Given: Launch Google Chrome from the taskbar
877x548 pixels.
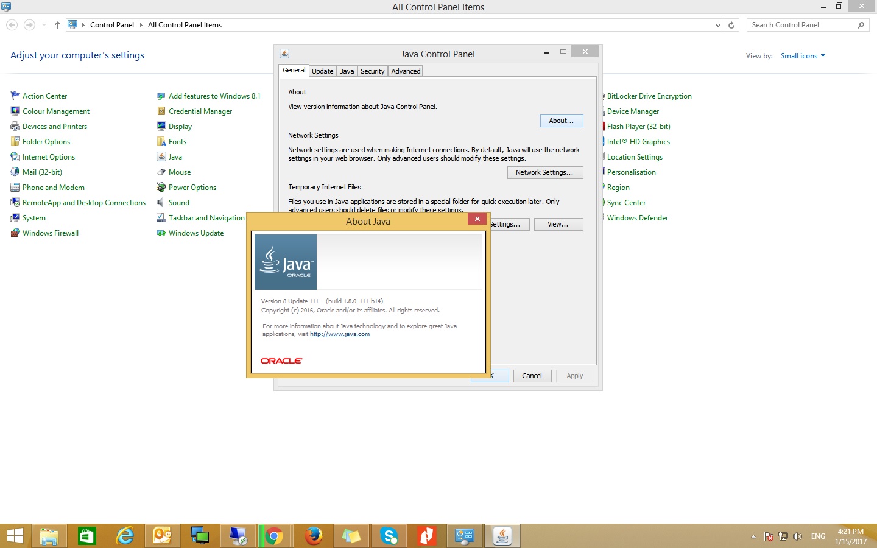Looking at the screenshot, I should 274,536.
